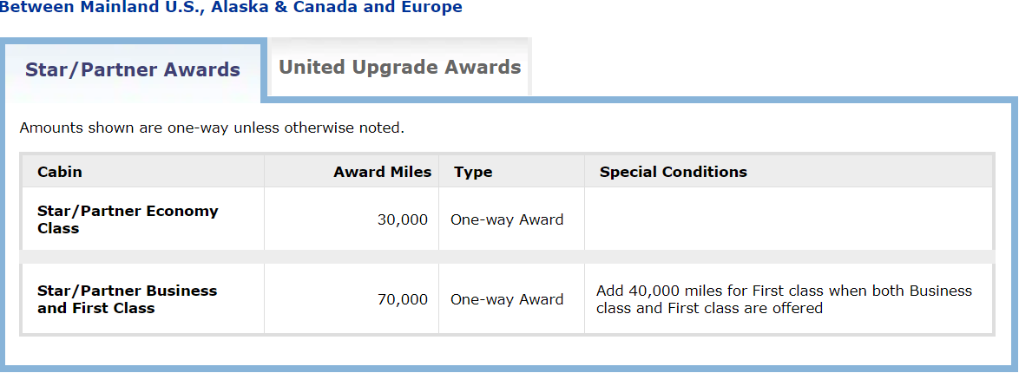Switch to the United Upgrade Awards tab
This screenshot has height=373, width=1019.
pyautogui.click(x=399, y=67)
